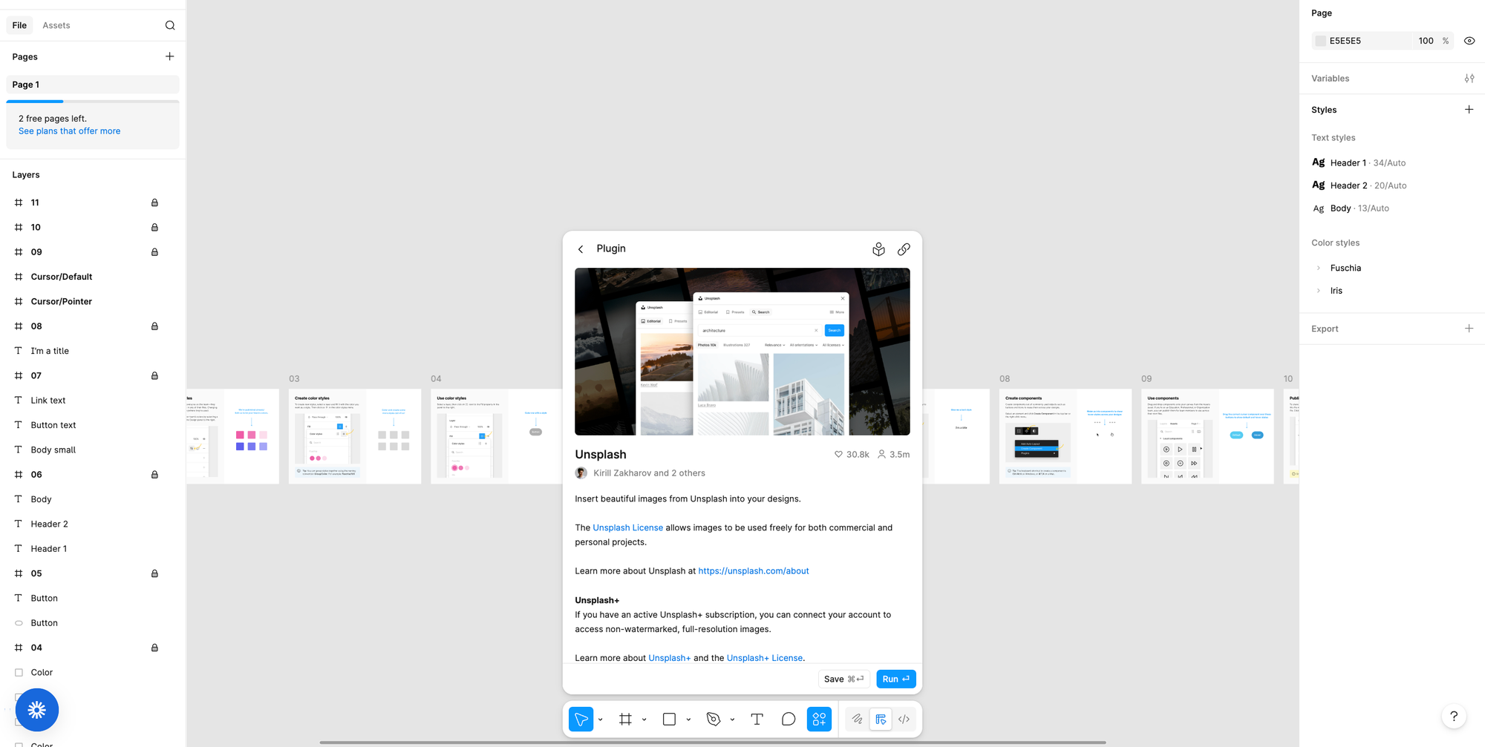
Task: Toggle lock on layer 08
Action: tap(154, 326)
